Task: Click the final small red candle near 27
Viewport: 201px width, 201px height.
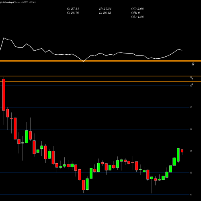Action: tap(182, 151)
